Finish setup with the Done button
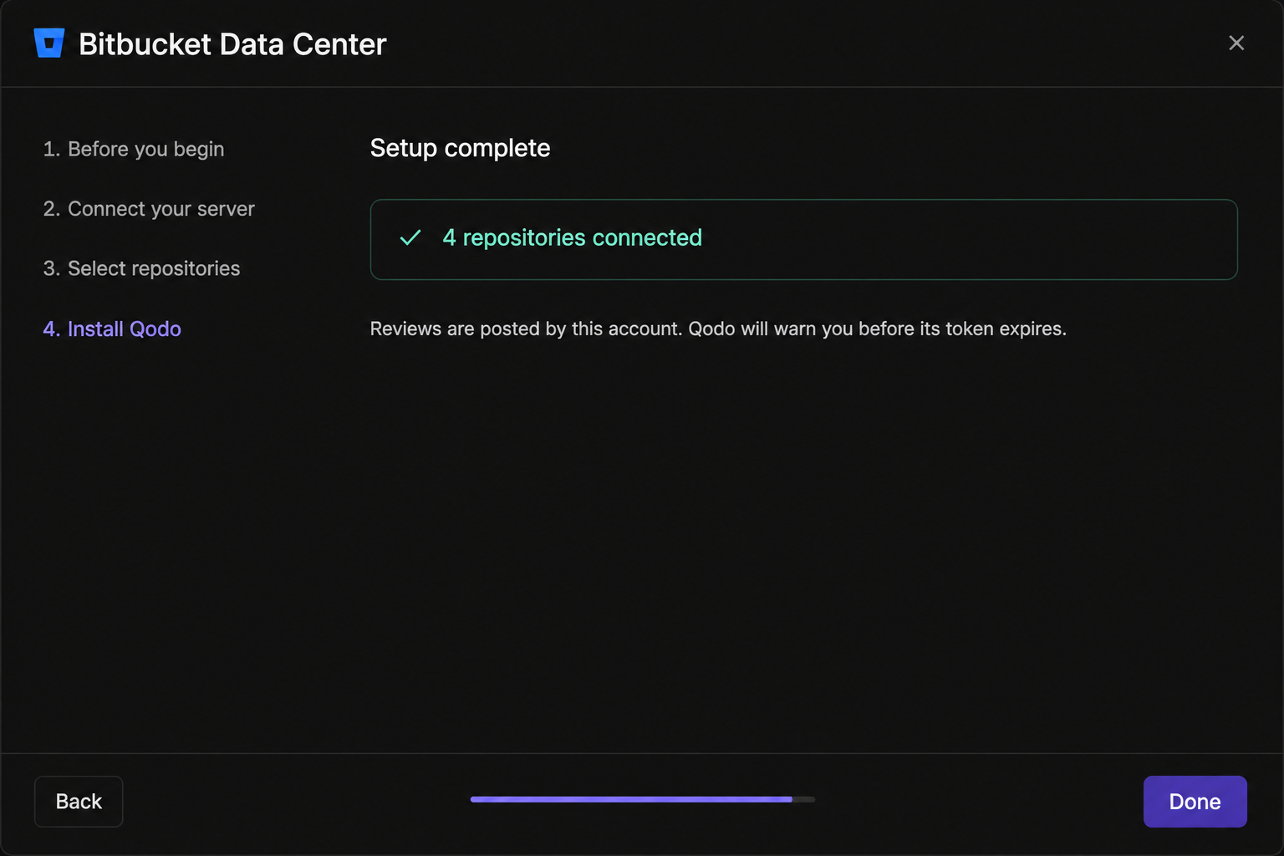Image resolution: width=1284 pixels, height=856 pixels. pos(1195,802)
